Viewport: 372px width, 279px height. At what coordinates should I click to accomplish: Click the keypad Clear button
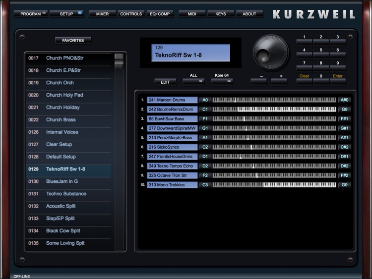305,82
